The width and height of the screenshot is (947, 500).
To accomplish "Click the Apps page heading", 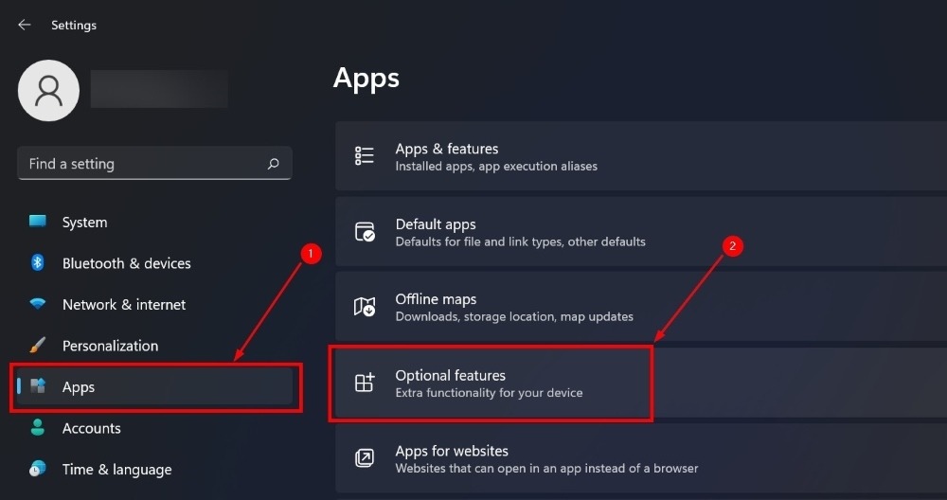I will tap(366, 79).
